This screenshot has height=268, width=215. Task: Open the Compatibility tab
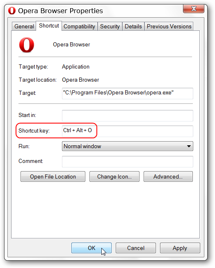[79, 26]
